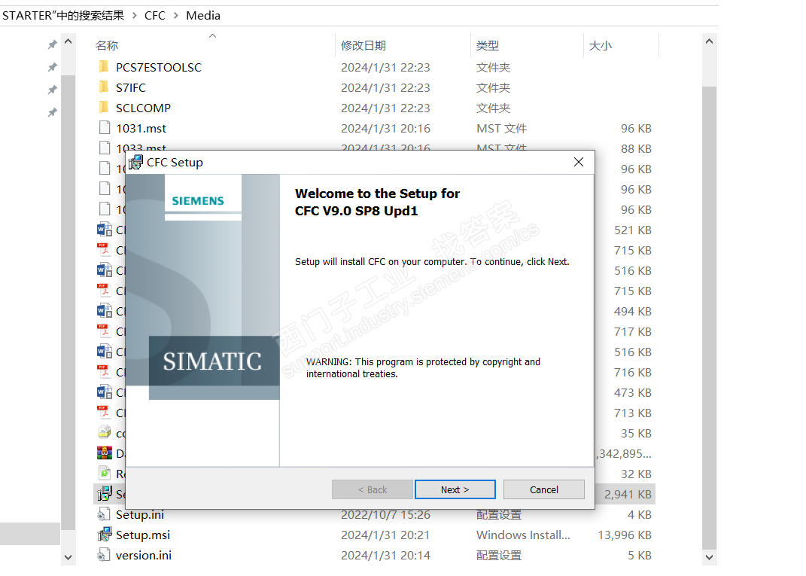Image resolution: width=806 pixels, height=576 pixels.
Task: Select Word document icon in 494 KB row
Action: click(105, 311)
